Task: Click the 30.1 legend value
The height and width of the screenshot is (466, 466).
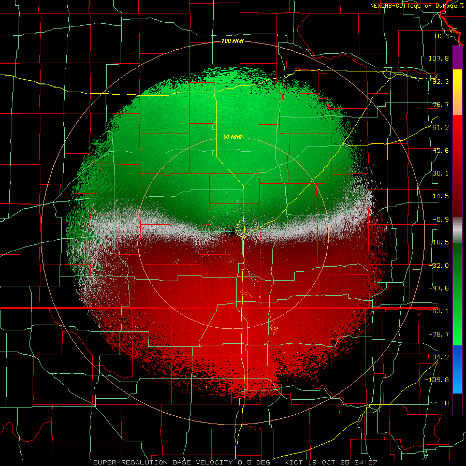Action: [x=441, y=173]
